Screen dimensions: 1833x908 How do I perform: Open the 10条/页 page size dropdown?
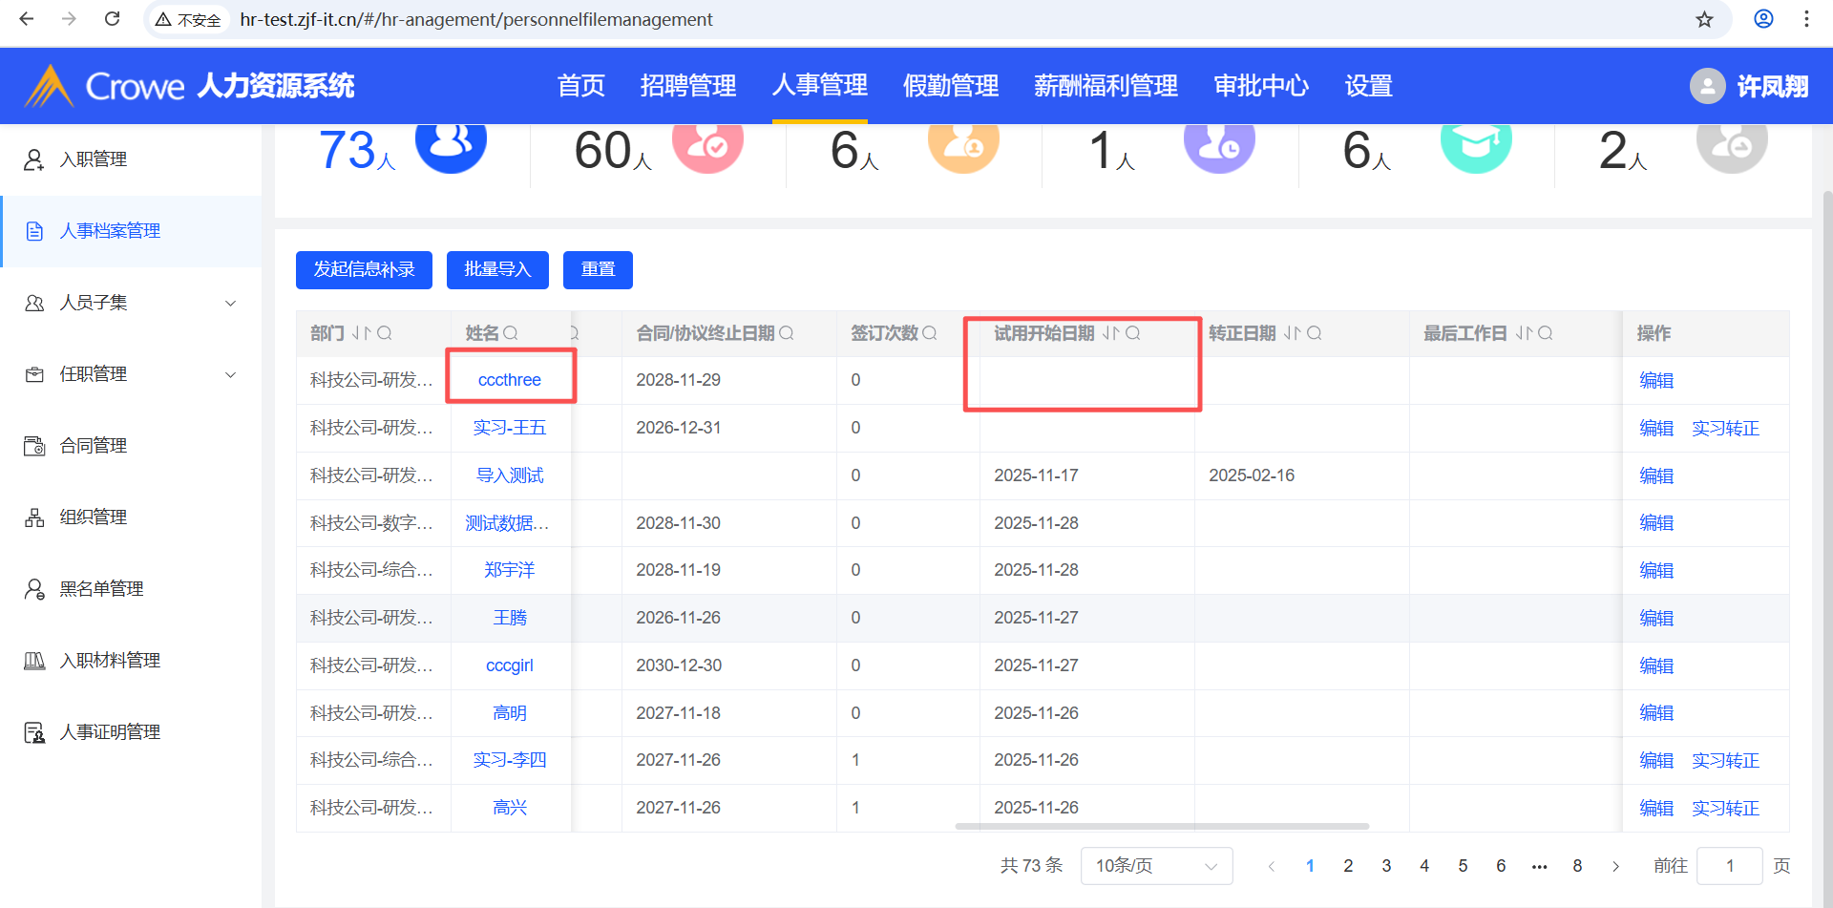tap(1156, 866)
